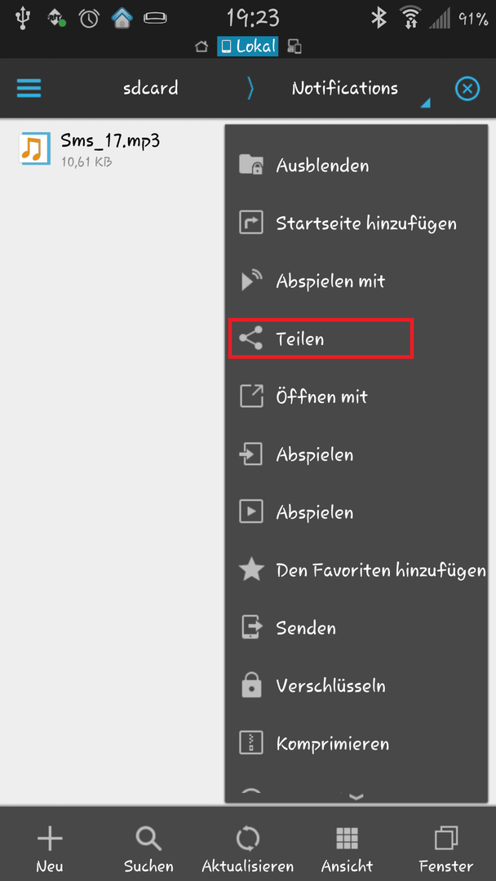Tap the Abspielen mit cast icon
496x881 pixels.
tap(251, 281)
